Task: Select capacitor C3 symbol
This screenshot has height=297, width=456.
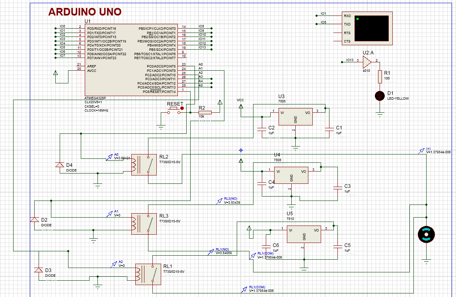Action: tap(338, 187)
